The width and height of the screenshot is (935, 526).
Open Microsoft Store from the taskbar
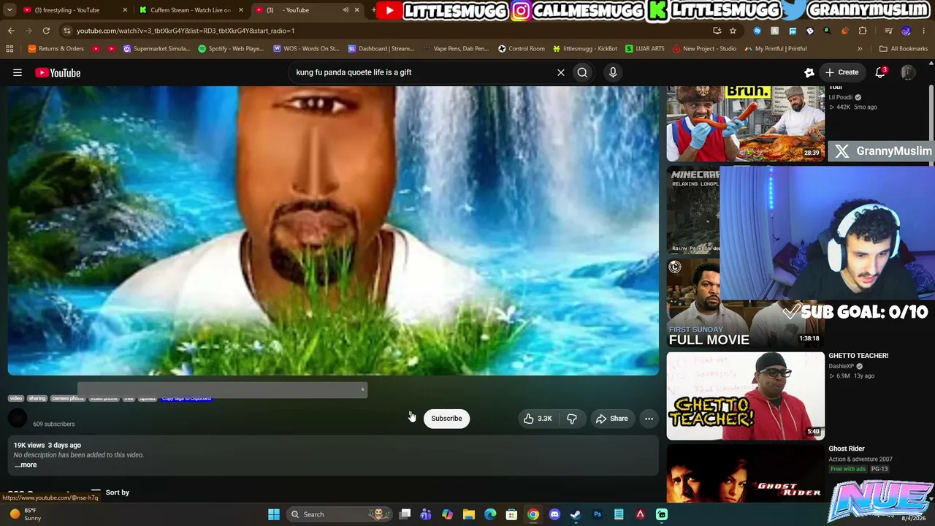click(x=511, y=514)
